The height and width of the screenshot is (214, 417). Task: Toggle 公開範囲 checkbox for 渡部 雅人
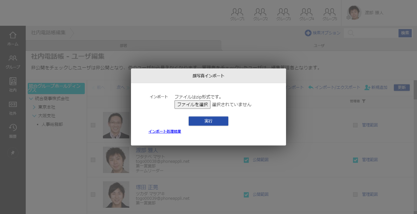(x=246, y=160)
